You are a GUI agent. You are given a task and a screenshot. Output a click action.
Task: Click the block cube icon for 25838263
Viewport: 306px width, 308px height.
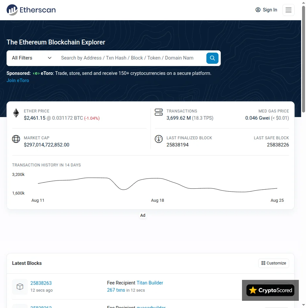[x=20, y=287]
